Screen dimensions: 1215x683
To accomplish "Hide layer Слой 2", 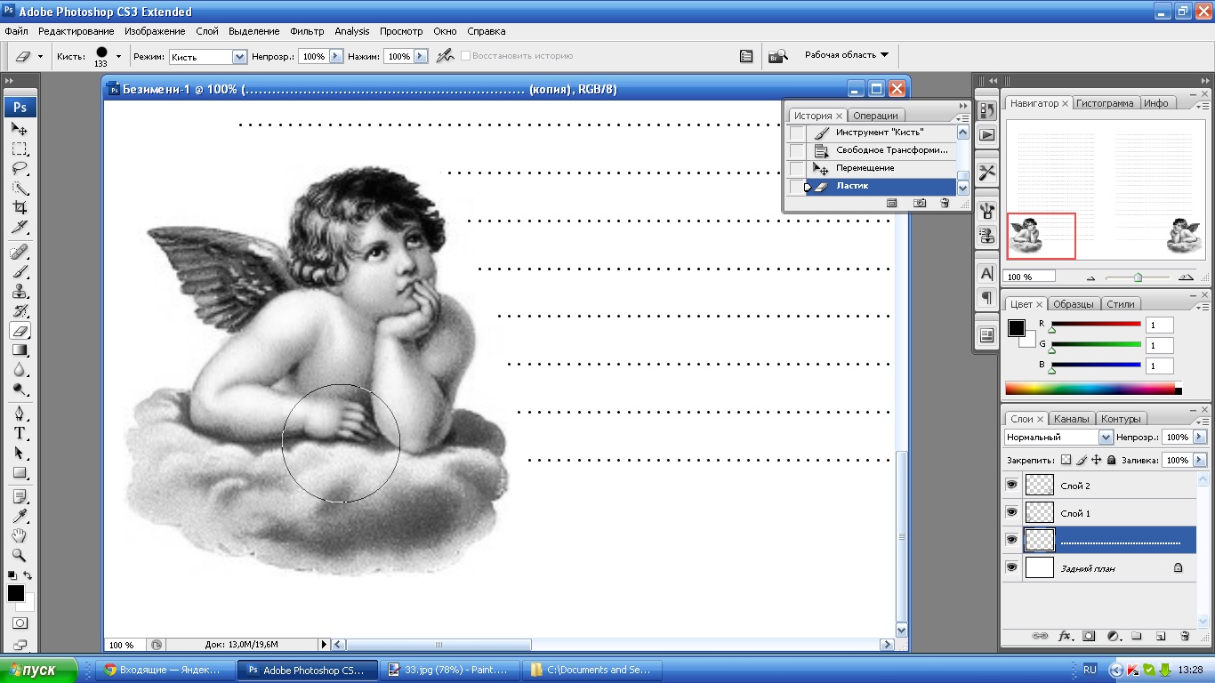I will tap(1011, 485).
